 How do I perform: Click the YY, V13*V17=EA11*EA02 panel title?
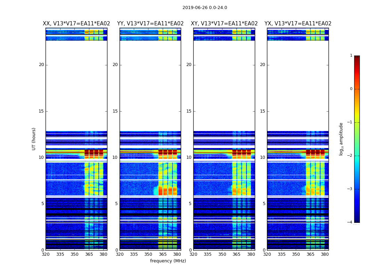coord(151,24)
